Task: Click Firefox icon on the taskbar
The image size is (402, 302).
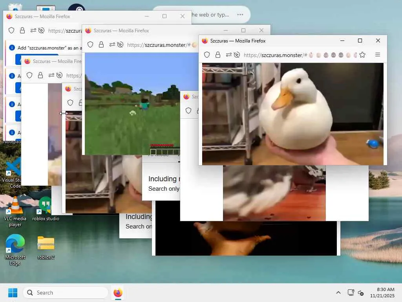Action: pyautogui.click(x=118, y=293)
